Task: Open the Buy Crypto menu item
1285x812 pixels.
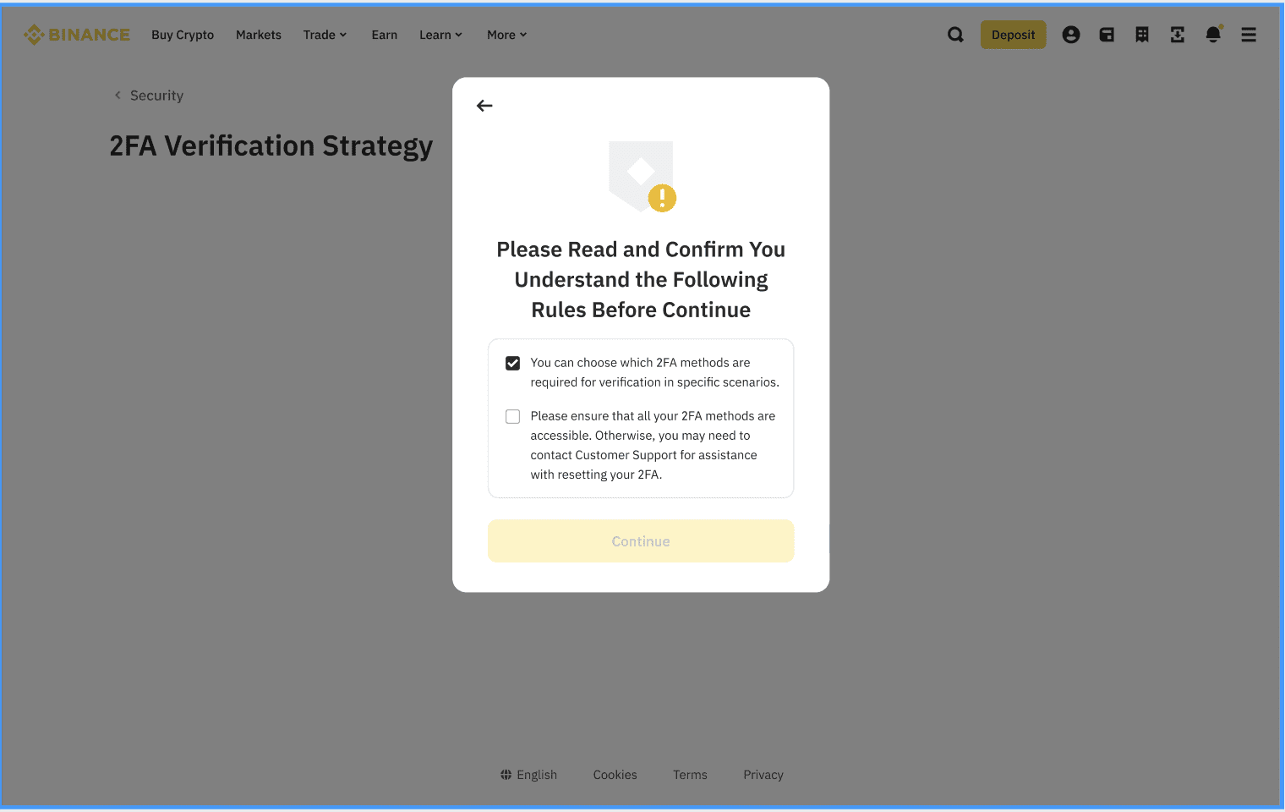Action: pyautogui.click(x=183, y=35)
